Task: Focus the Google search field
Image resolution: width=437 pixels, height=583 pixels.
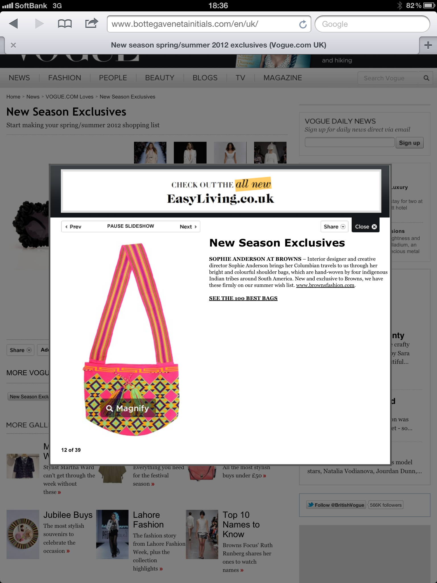Action: 372,24
